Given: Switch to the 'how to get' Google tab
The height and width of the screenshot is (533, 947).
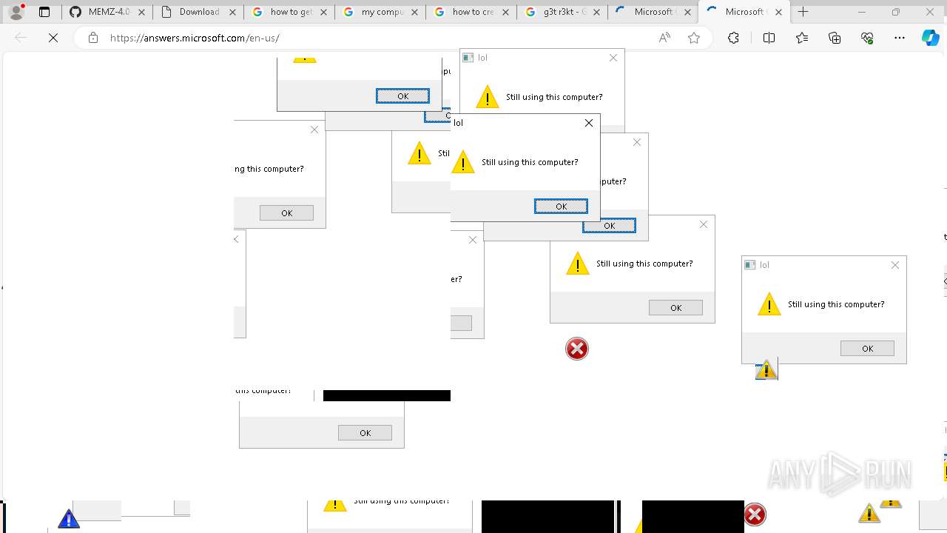Looking at the screenshot, I should (x=289, y=12).
